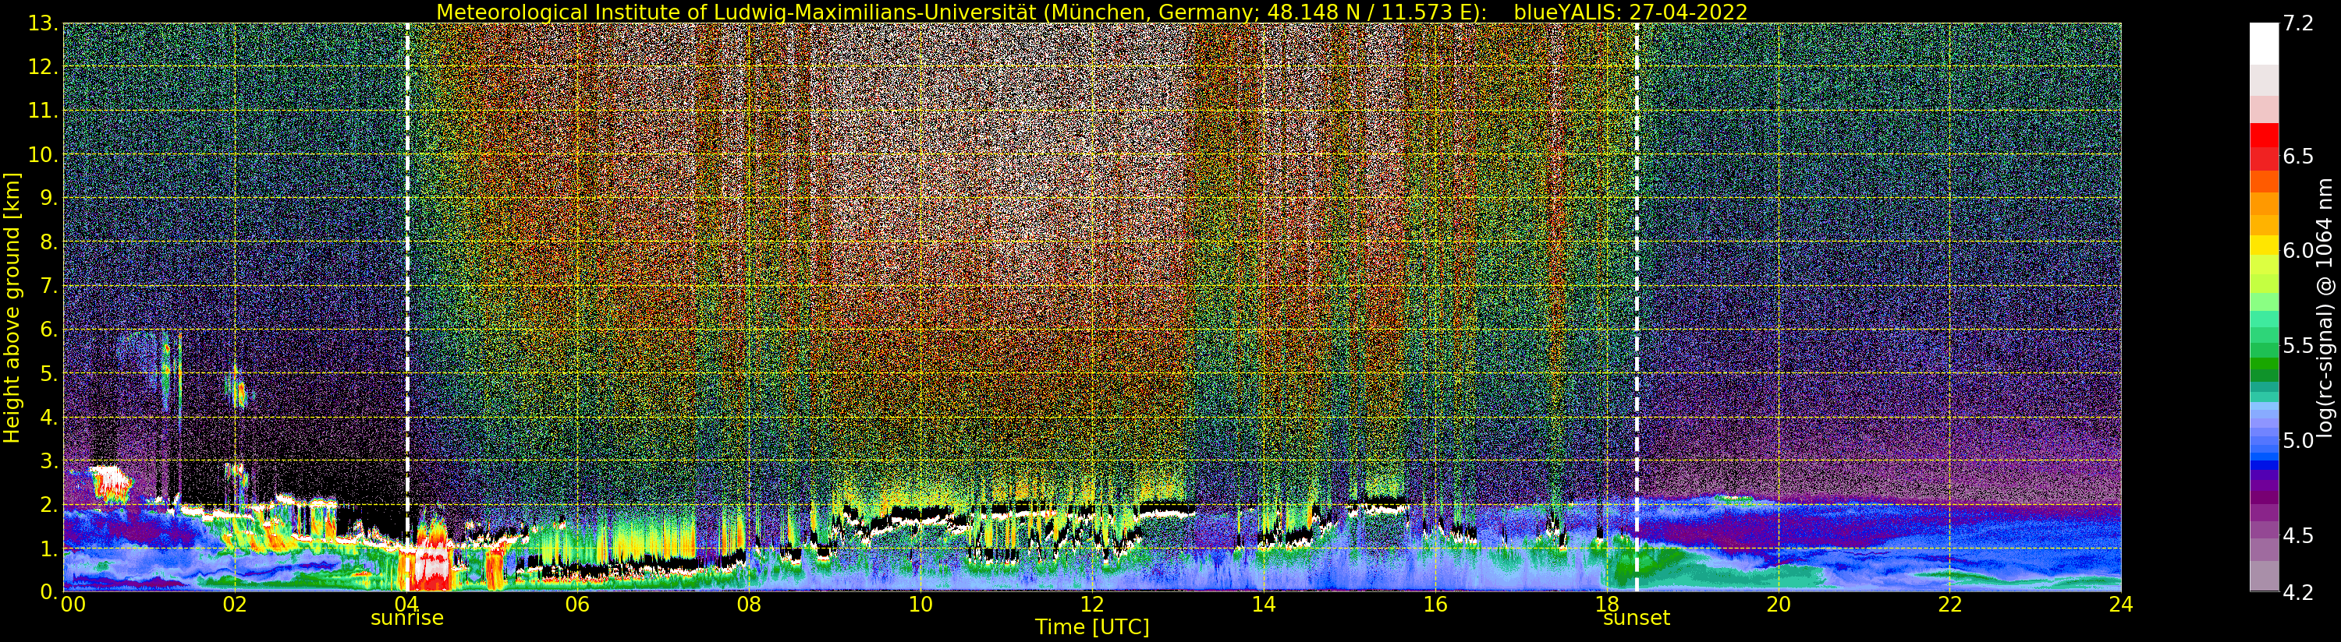Screen dimensions: 2341x642
Task: Click the '6.5' value on the colorbar
Action: (x=2298, y=156)
